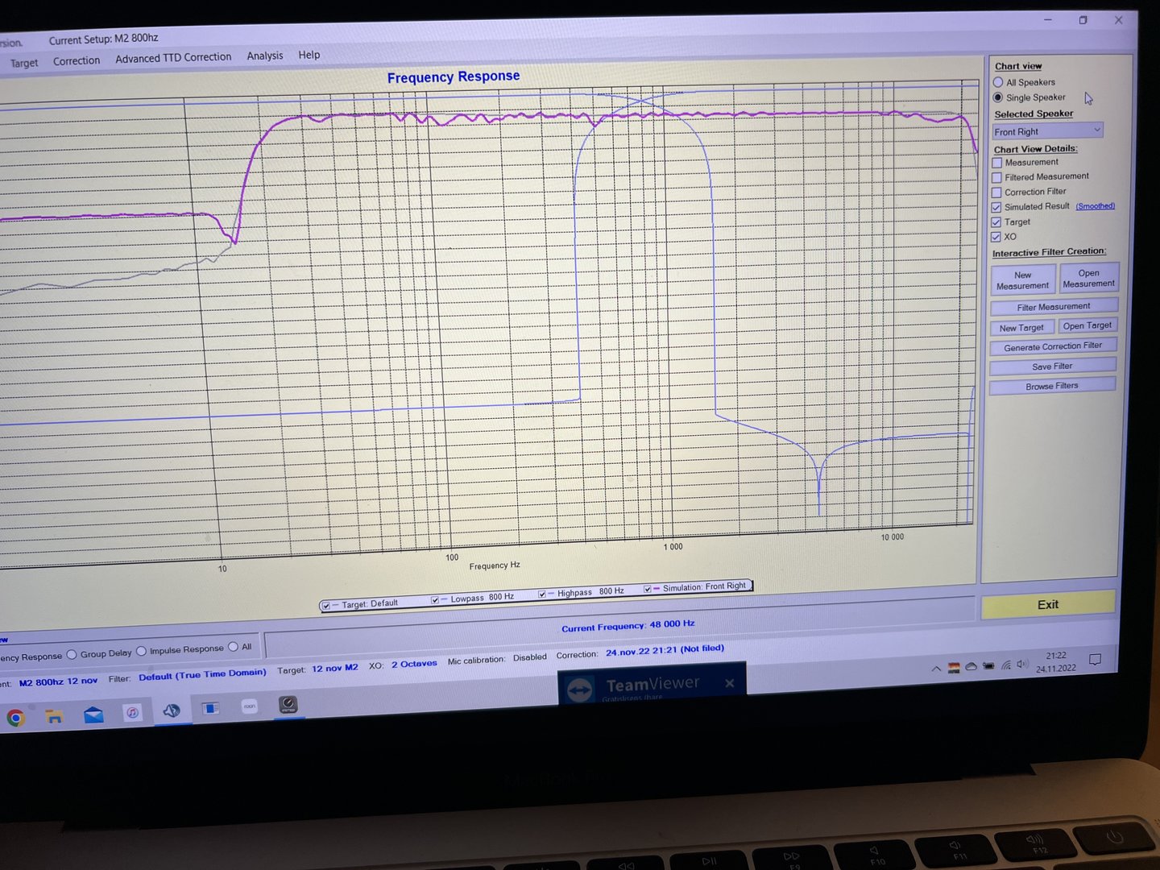Show hidden system tray icons

(936, 669)
